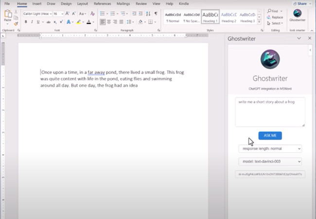Switch to the Draw tab

51,3
